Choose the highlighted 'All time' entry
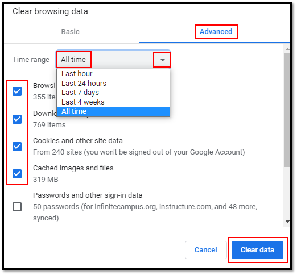297x275 pixels. (113, 111)
